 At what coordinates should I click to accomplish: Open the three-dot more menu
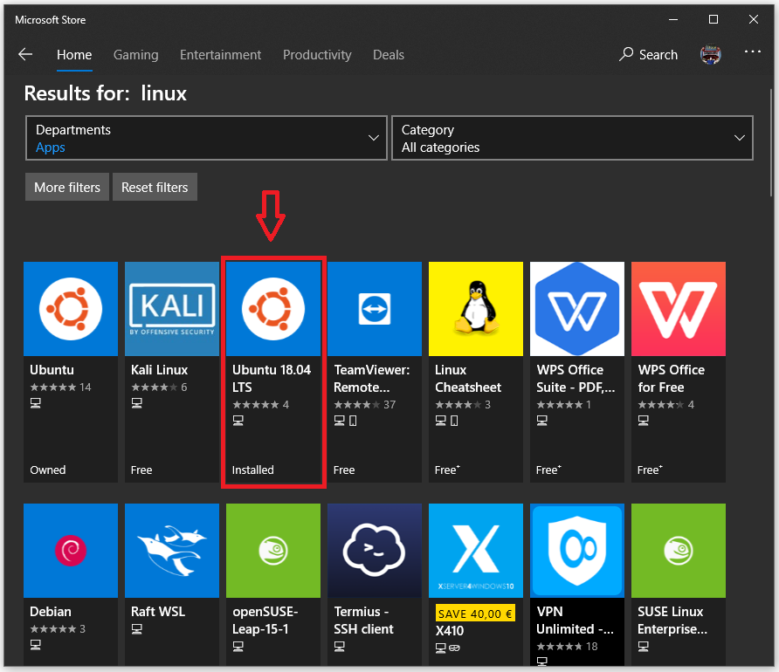(753, 51)
